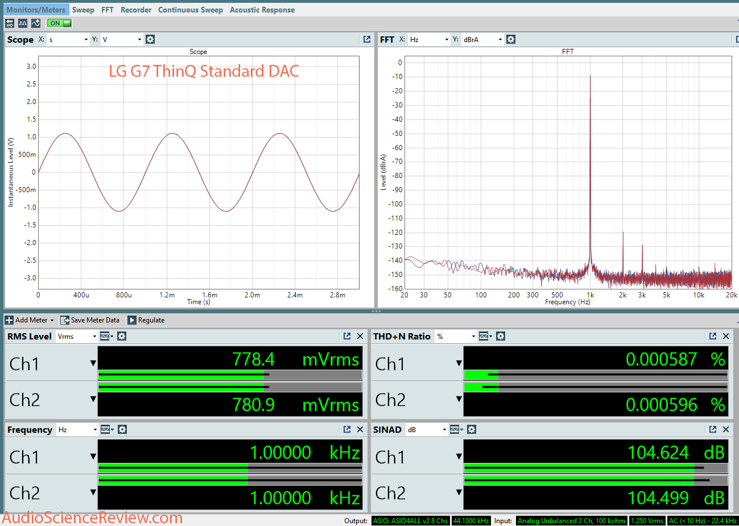This screenshot has width=739, height=526.
Task: Expand SINAD Ch2 arrow
Action: [459, 492]
